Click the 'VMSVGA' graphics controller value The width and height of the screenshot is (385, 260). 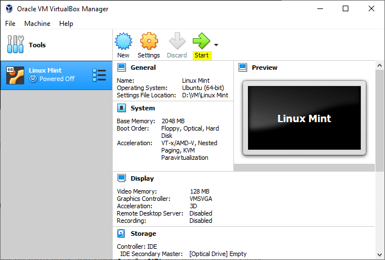[x=201, y=199]
